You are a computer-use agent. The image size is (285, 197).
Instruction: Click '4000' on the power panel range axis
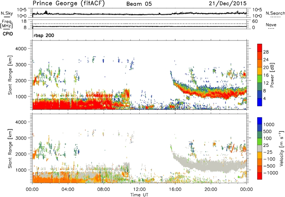tap(21, 49)
